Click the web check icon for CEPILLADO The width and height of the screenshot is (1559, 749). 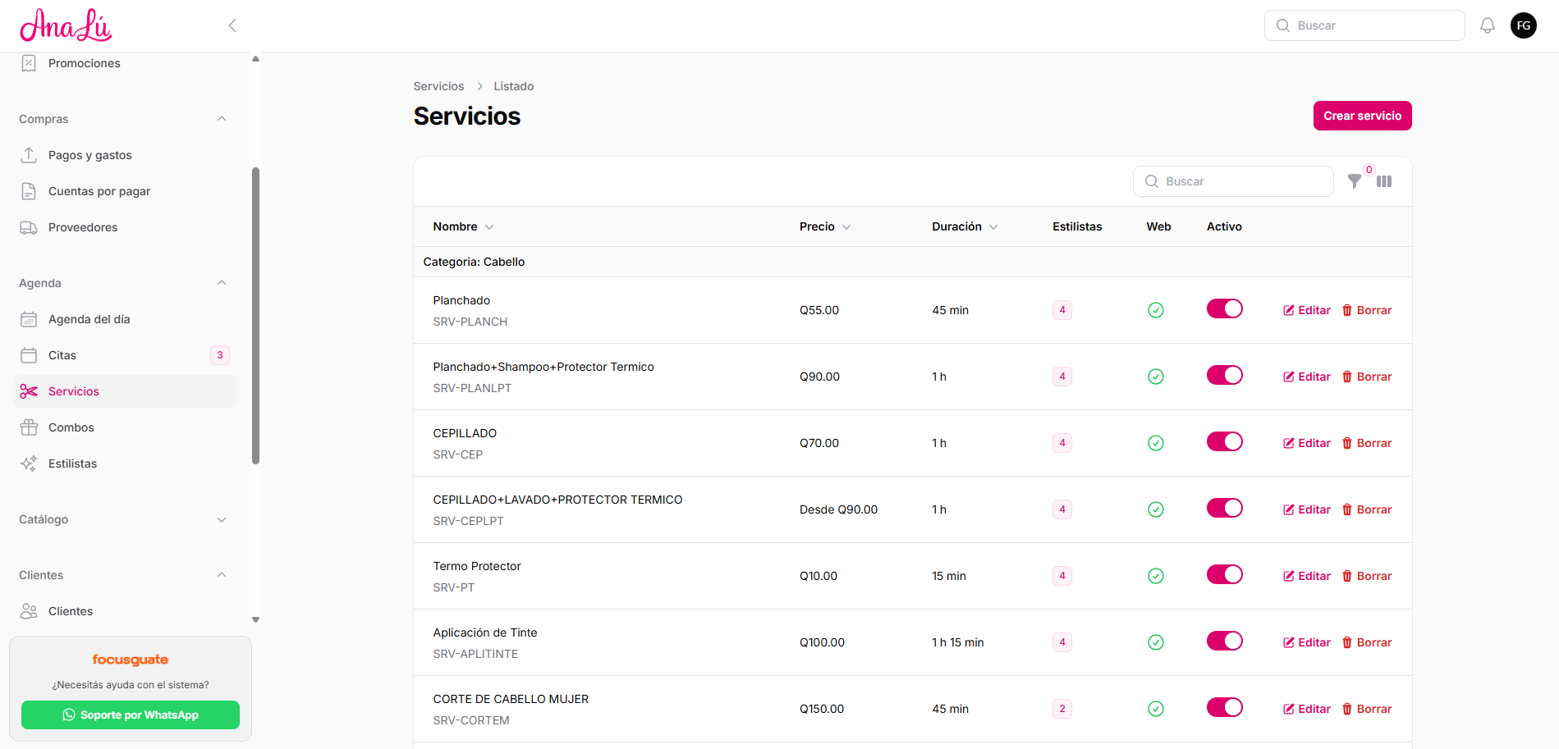(1156, 443)
